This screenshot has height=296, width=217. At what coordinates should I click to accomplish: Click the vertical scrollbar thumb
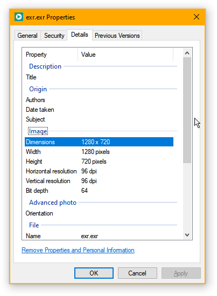point(187,110)
